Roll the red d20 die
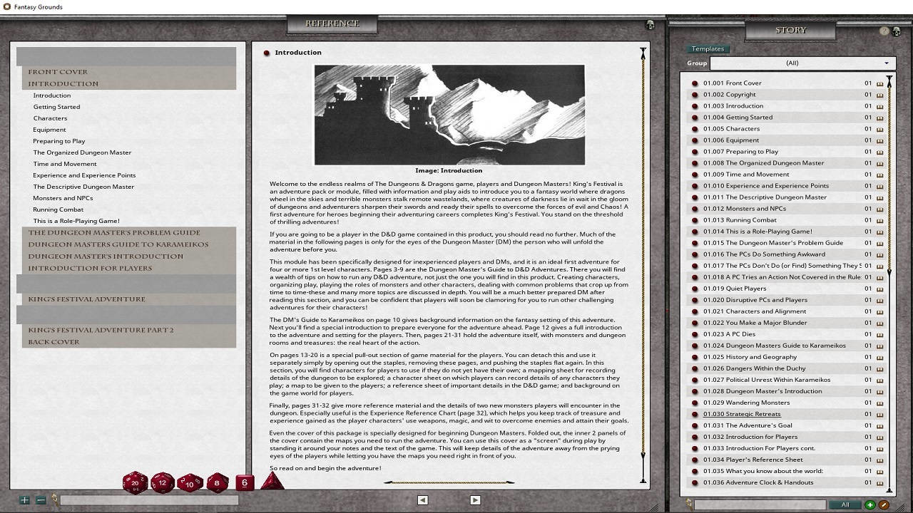This screenshot has height=513, width=913. click(x=133, y=482)
